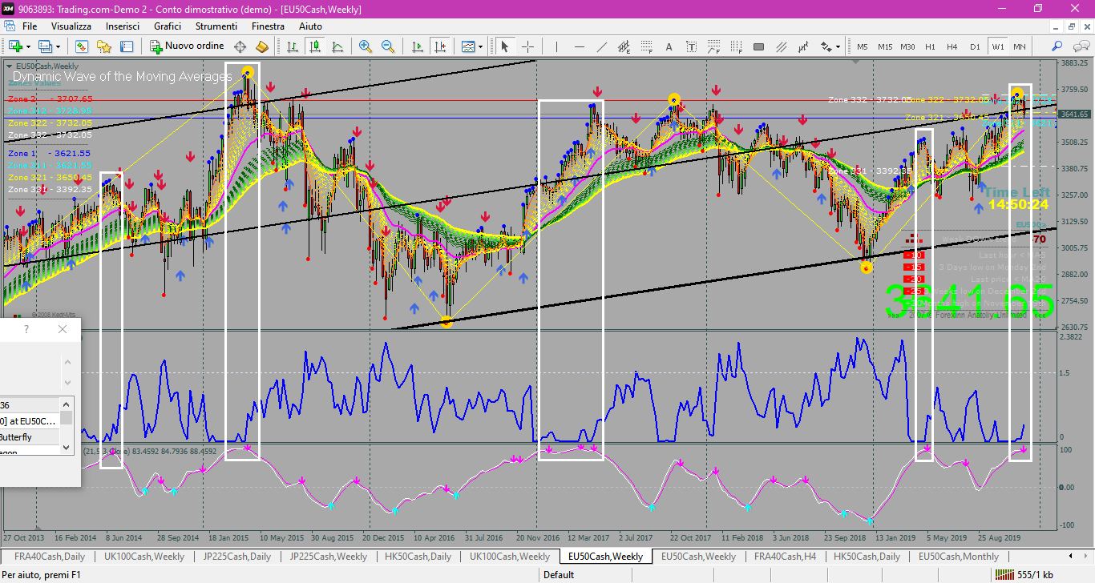Switch to candlestick chart mode

point(315,46)
